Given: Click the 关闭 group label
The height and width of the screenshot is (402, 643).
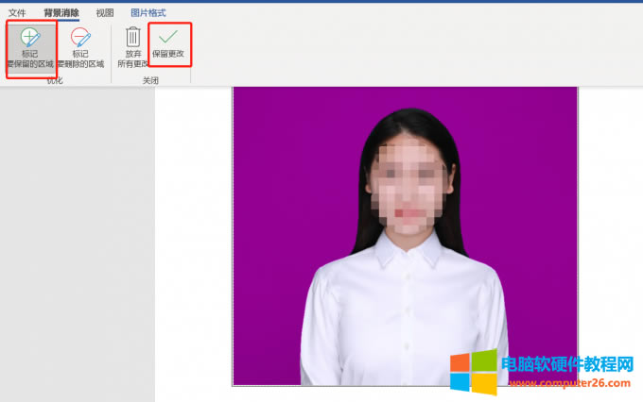Looking at the screenshot, I should [150, 80].
